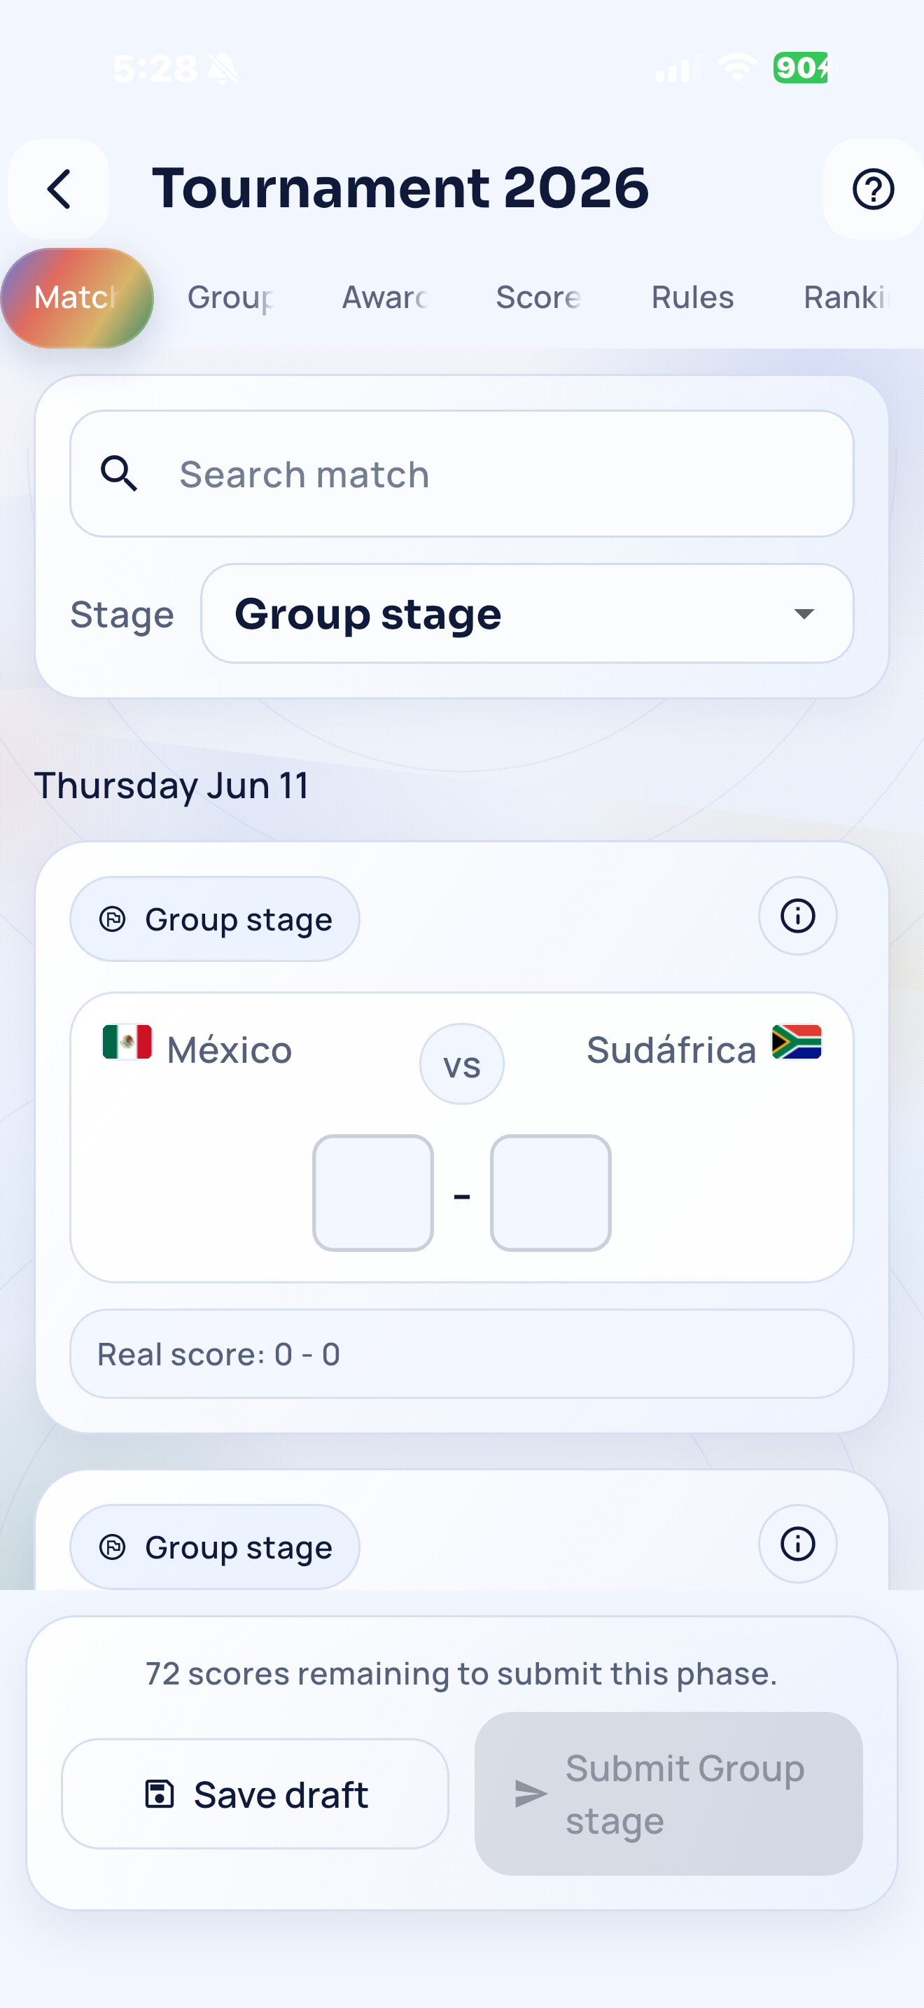The image size is (924, 2008).
Task: Tap the Group stage chip on first card
Action: 215,919
